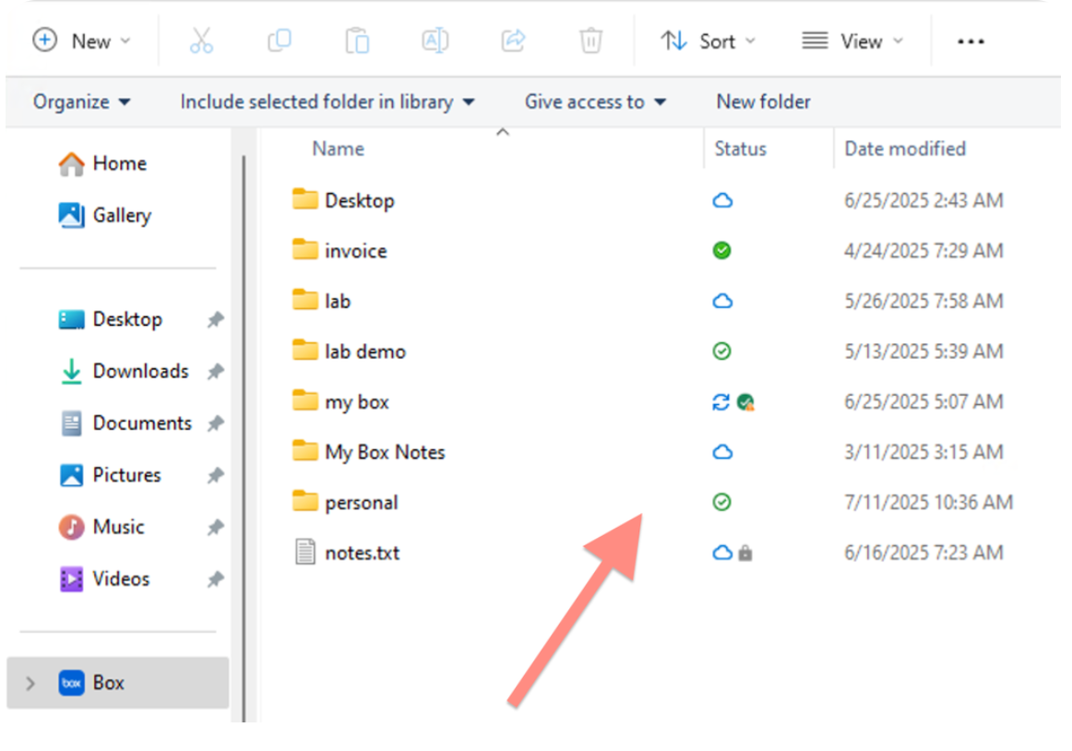Expand the View options dropdown

[x=852, y=42]
